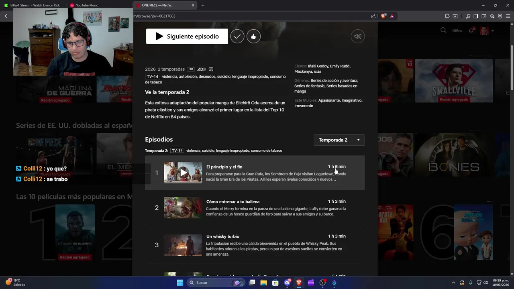Toggle the My List checkmark button
The image size is (514, 289).
point(237,37)
